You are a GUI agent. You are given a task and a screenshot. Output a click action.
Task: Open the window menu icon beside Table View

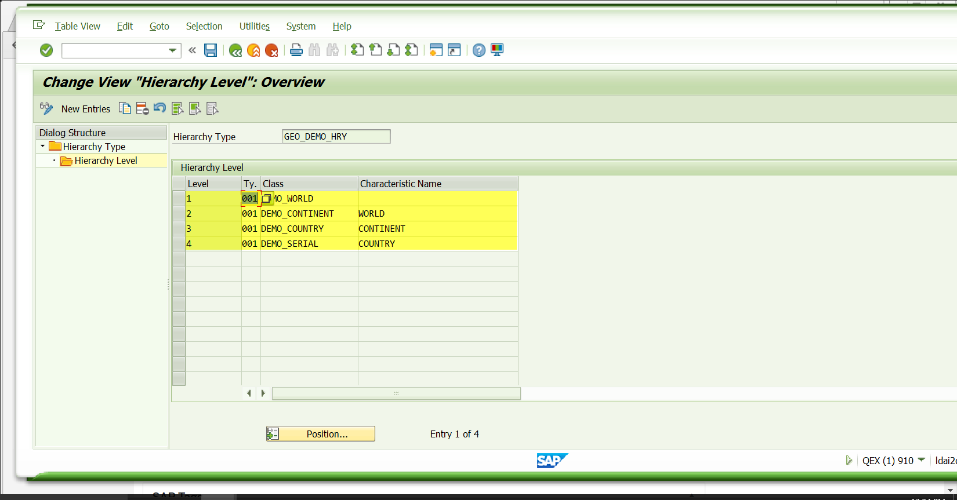tap(39, 25)
